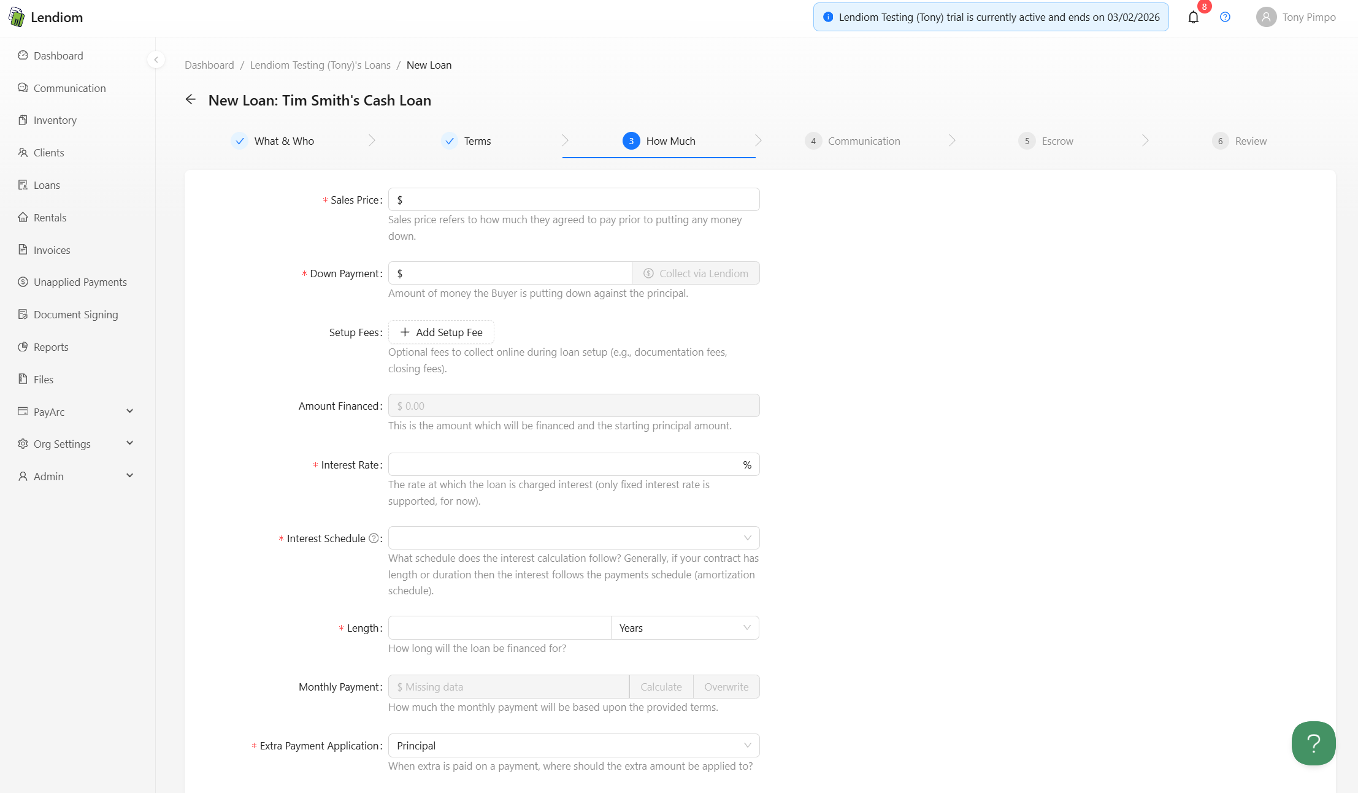
Task: Click the Tony Pimpo user name
Action: tap(1309, 17)
